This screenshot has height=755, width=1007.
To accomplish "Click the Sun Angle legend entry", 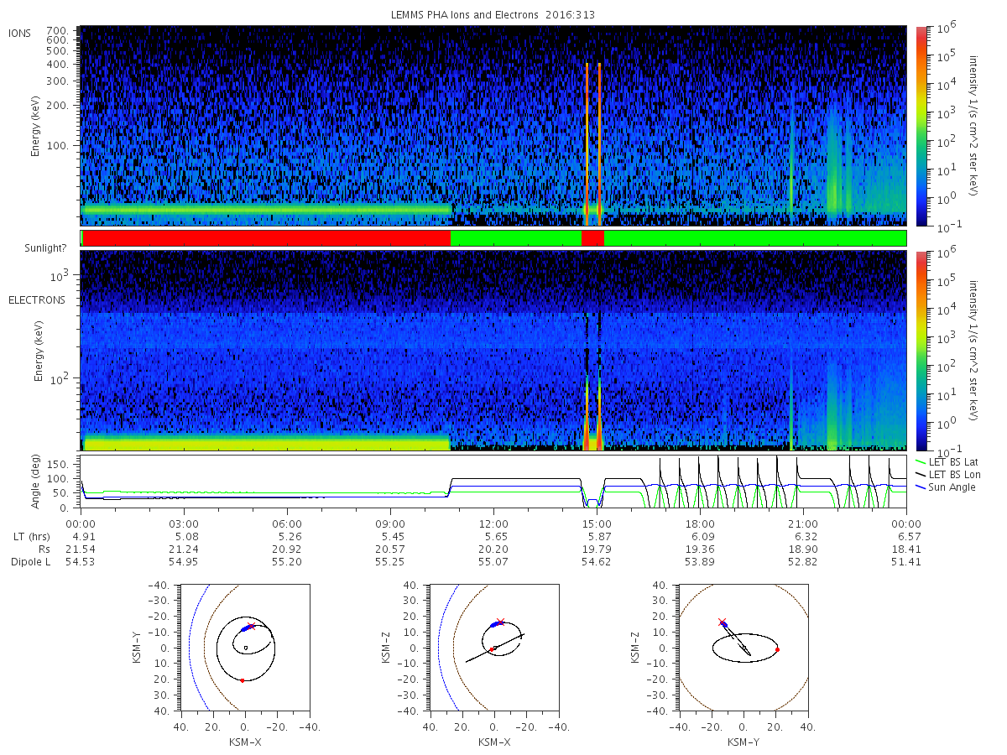I will (x=945, y=487).
